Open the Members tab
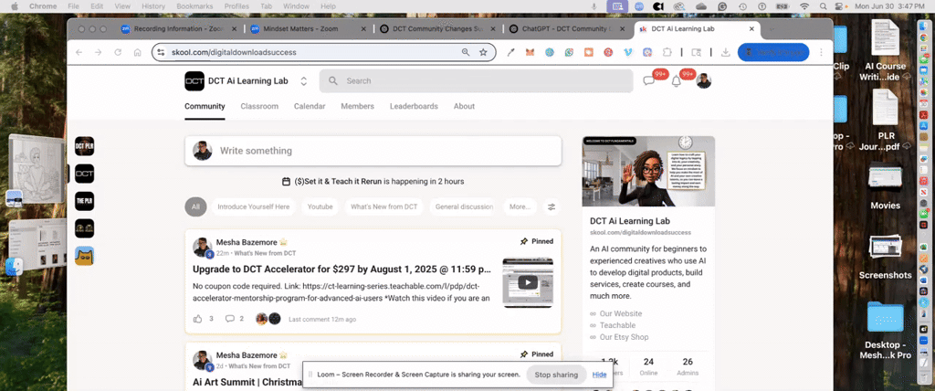Screen dimensions: 935x391 click(x=358, y=106)
